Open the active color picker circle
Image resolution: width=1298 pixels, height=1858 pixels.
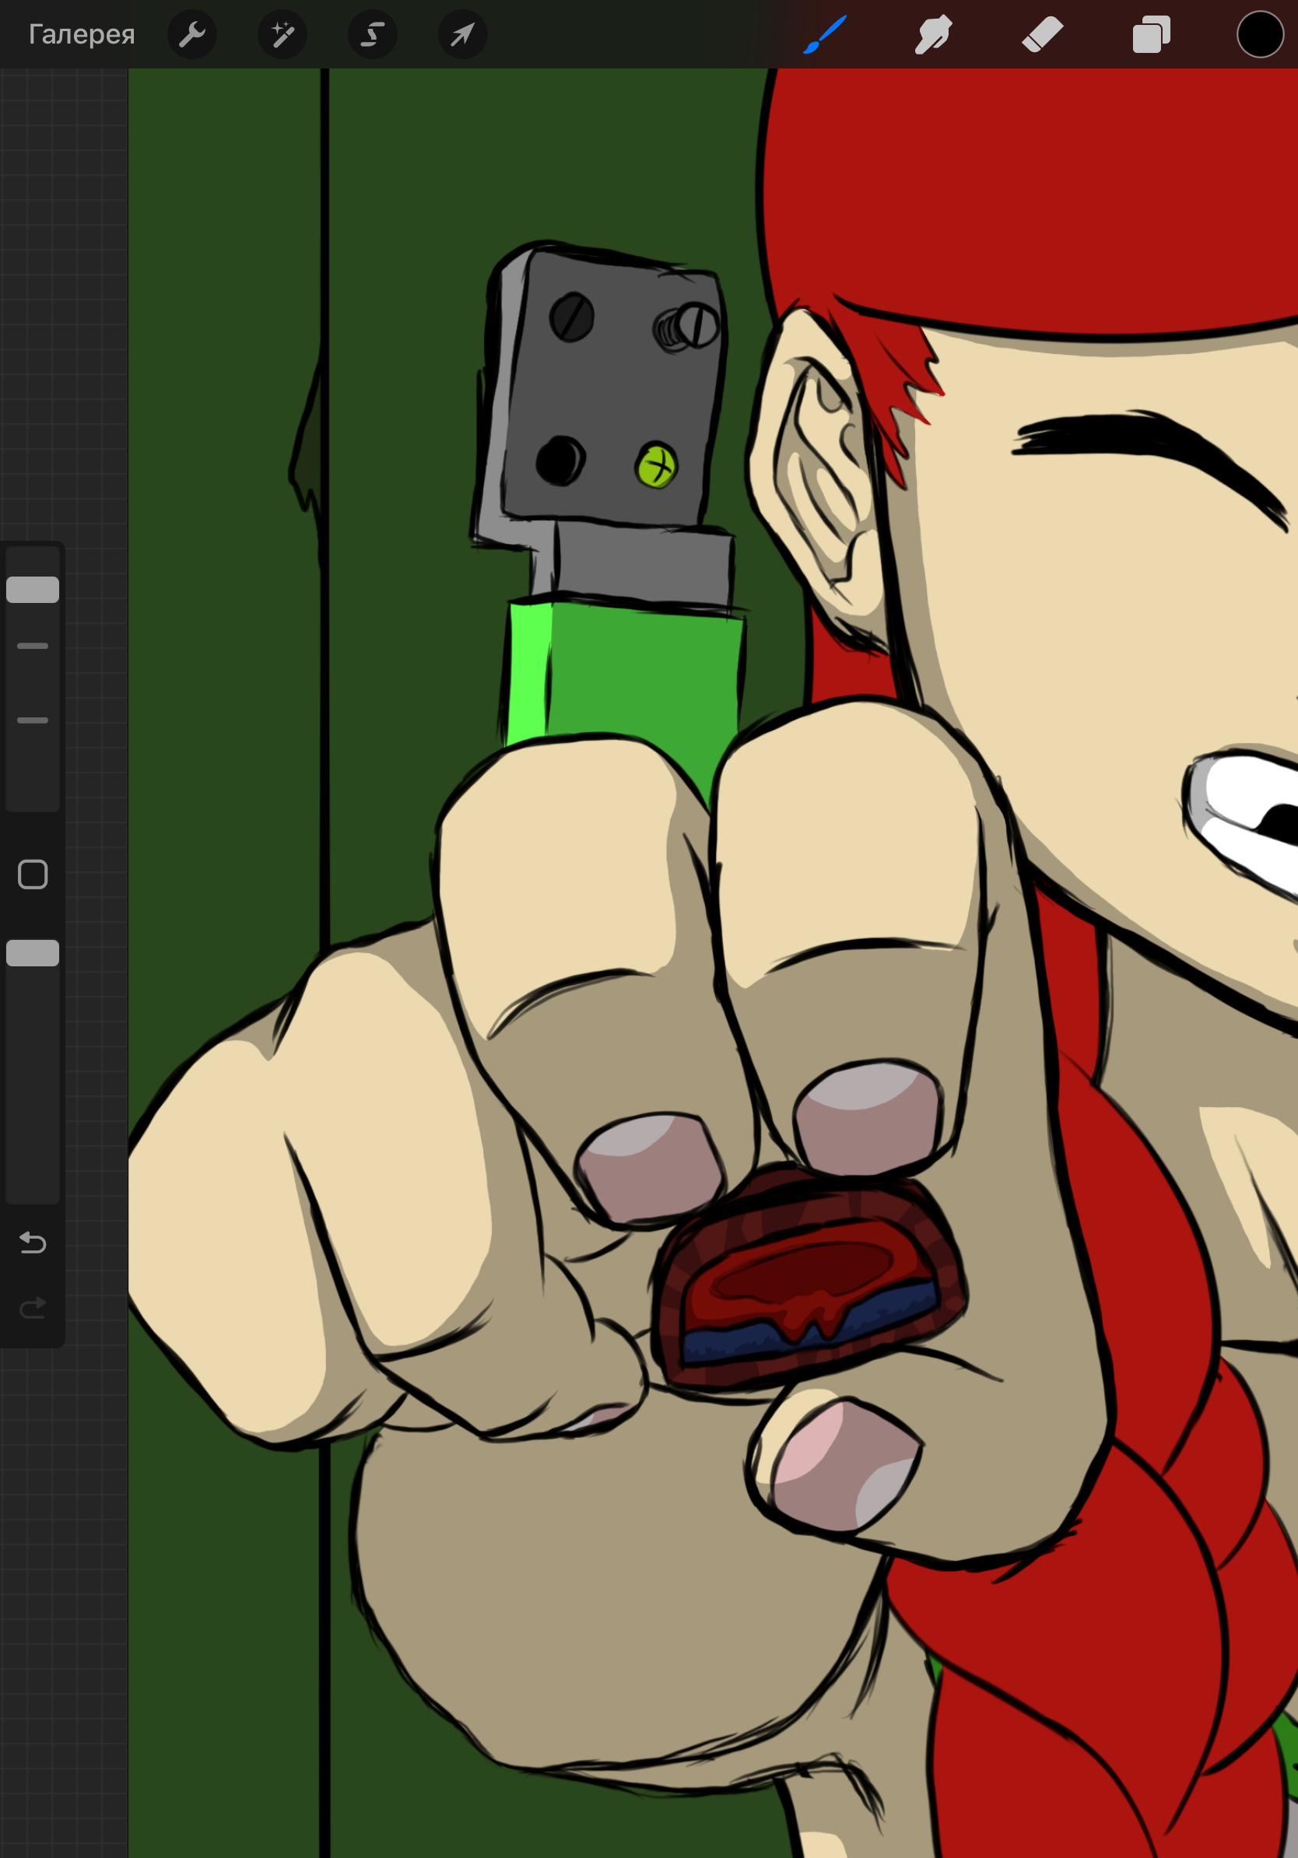click(1260, 35)
